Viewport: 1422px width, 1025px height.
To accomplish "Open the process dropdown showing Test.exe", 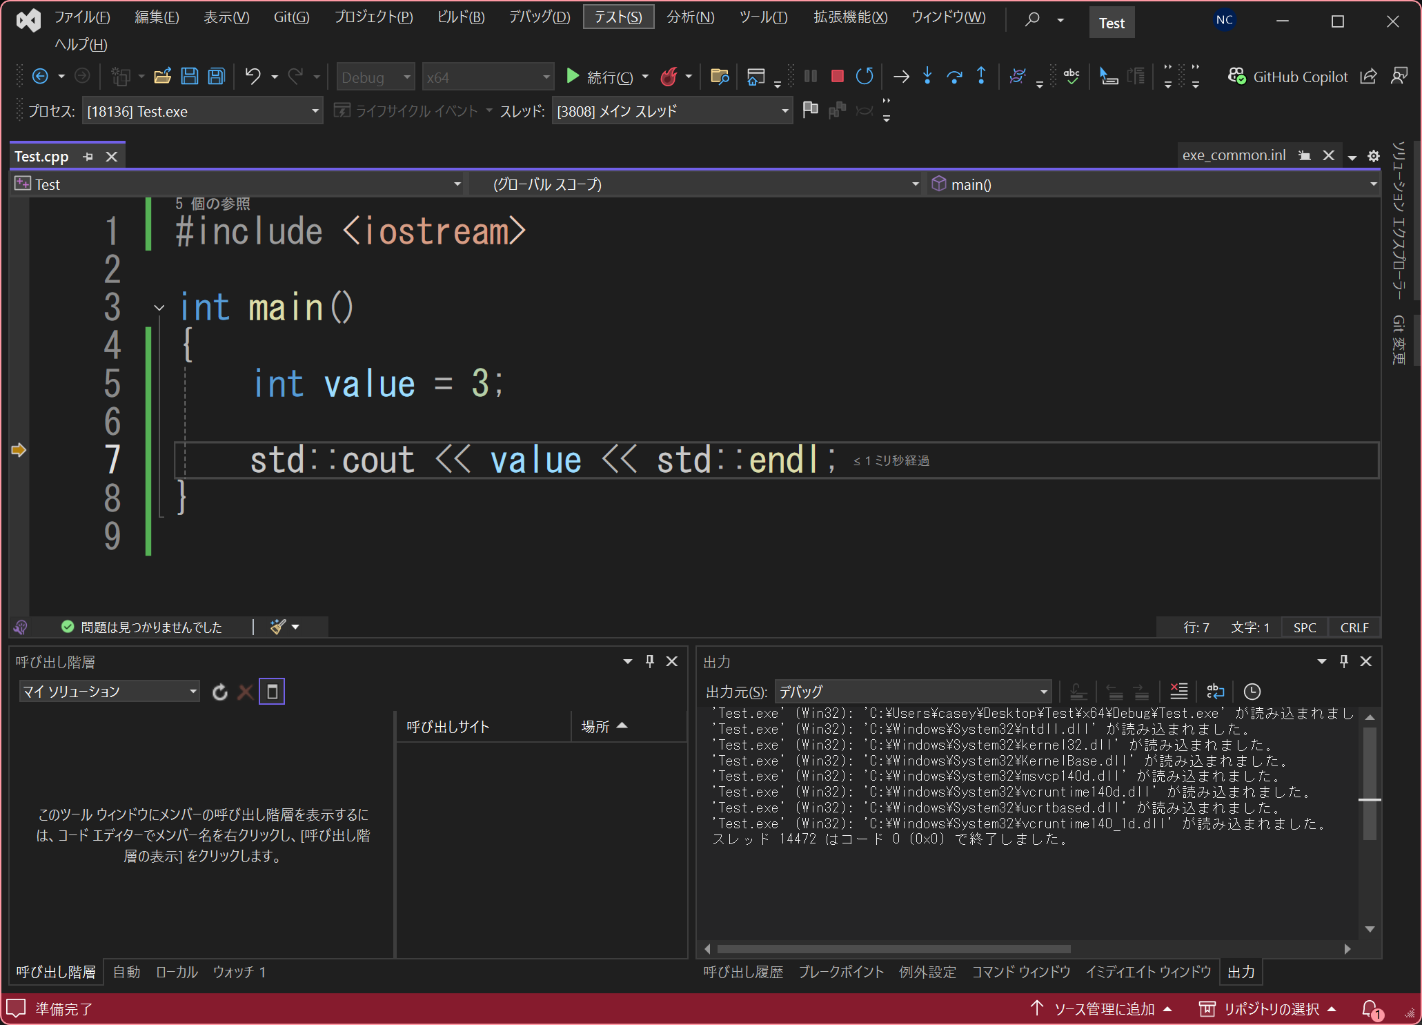I will click(x=202, y=110).
